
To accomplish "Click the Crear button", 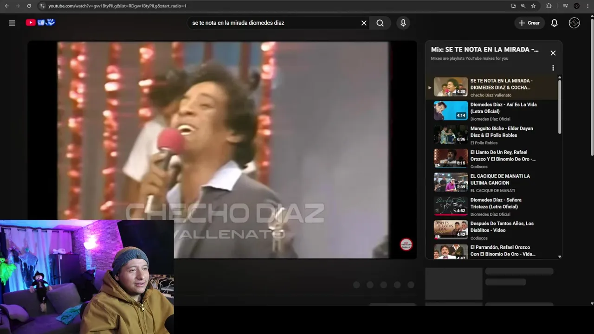I will coord(529,23).
